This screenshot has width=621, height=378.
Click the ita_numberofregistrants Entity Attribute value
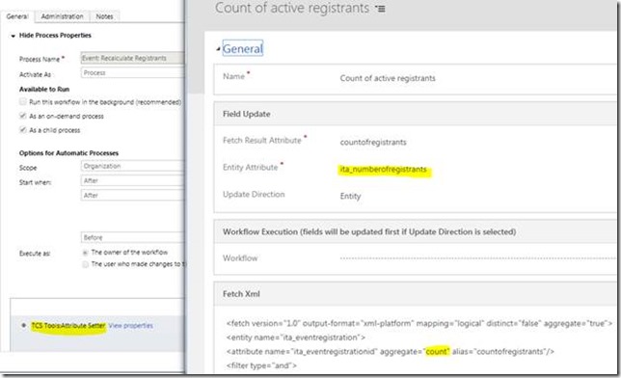[x=384, y=170]
